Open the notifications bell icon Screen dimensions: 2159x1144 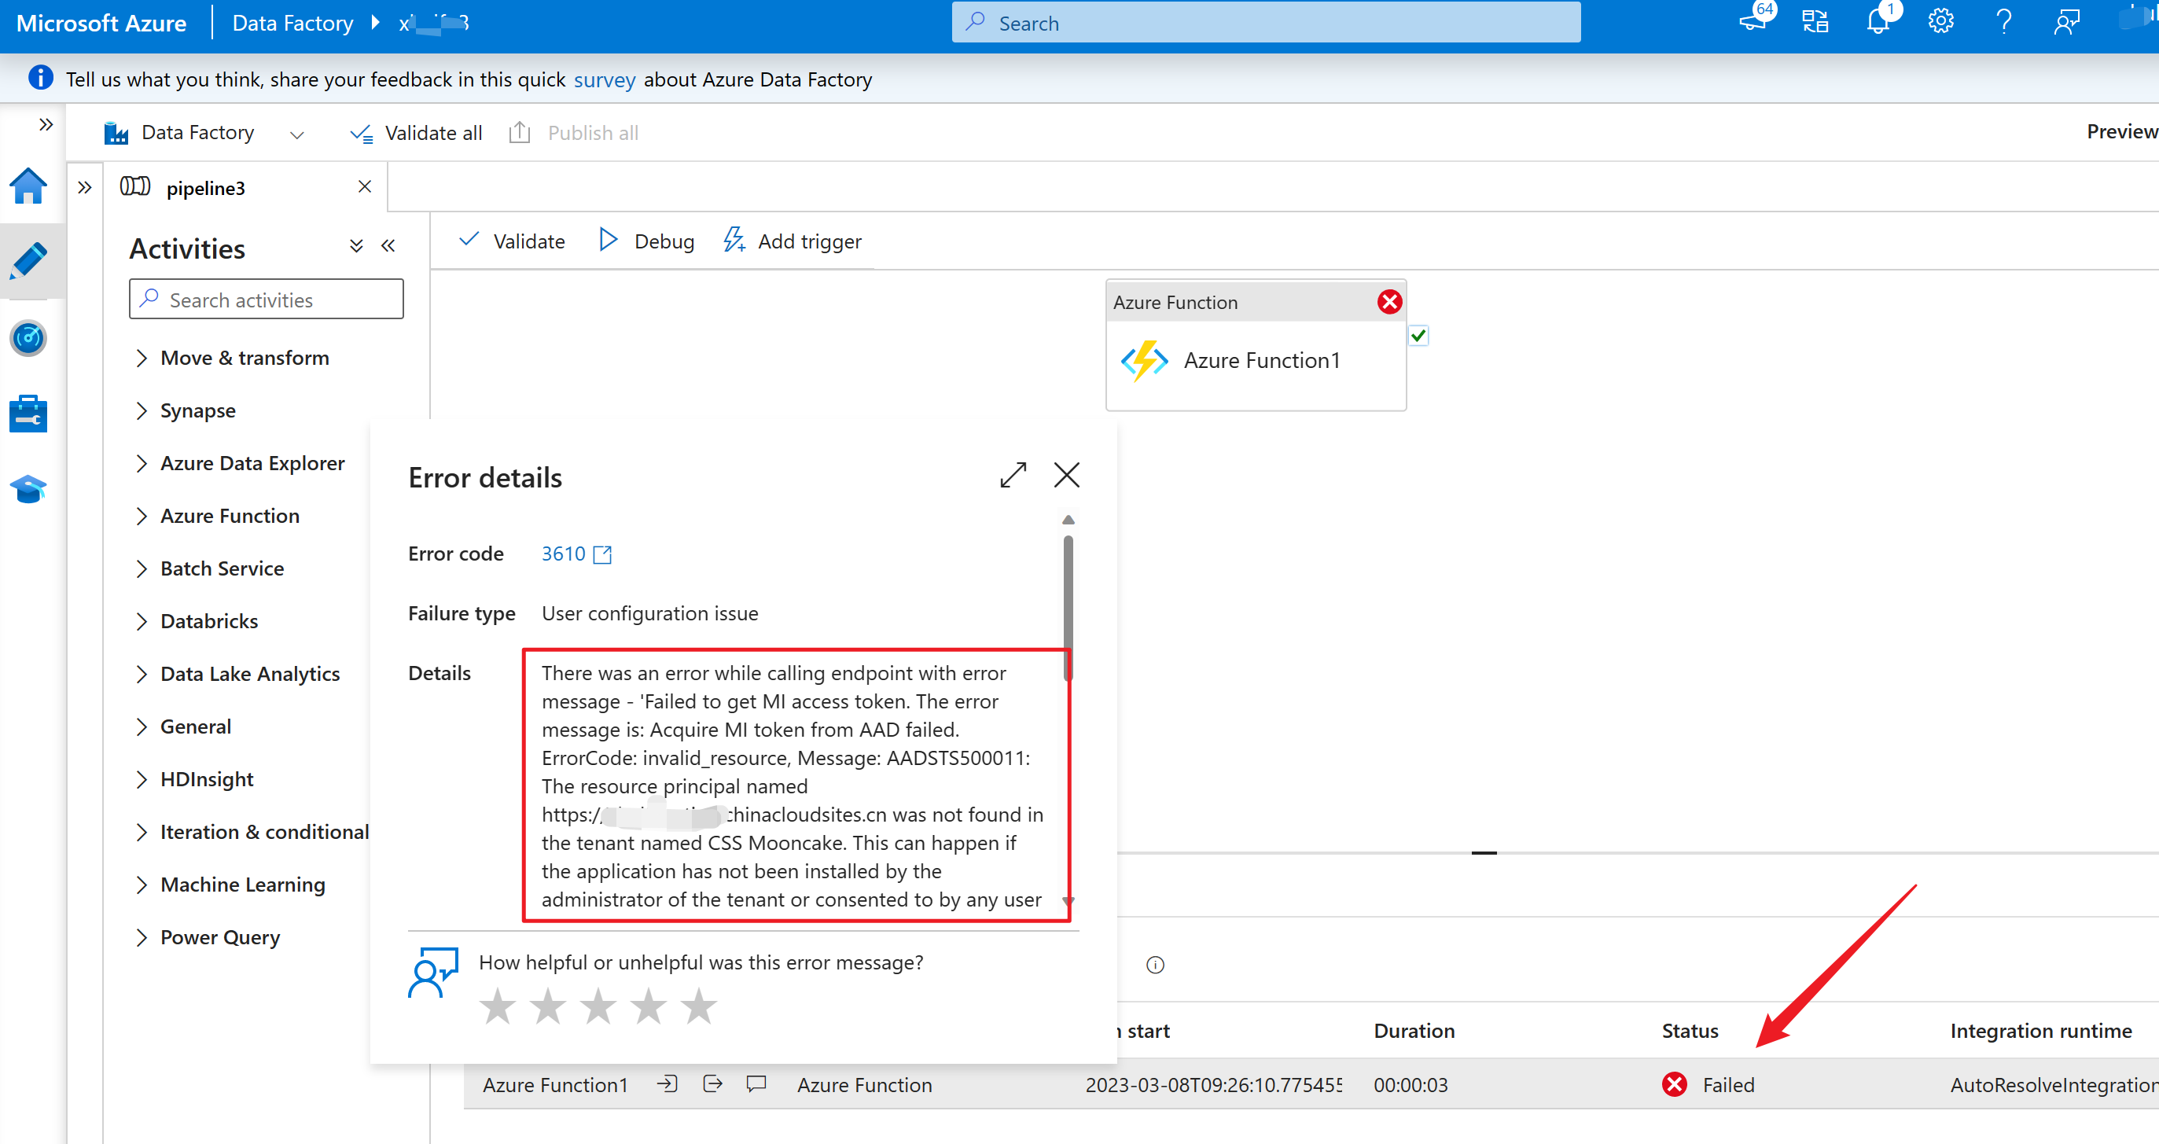pos(1878,22)
